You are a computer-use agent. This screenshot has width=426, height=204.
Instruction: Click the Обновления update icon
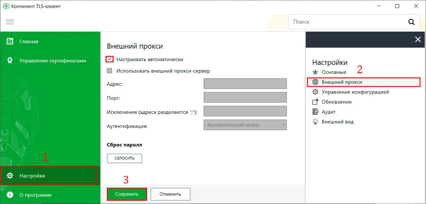(x=315, y=102)
